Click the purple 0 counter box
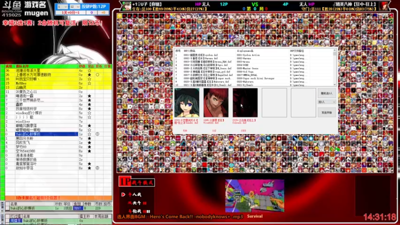 91,12
